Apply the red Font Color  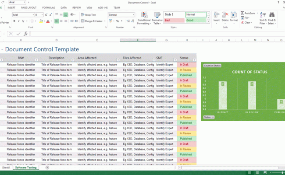click(x=48, y=21)
